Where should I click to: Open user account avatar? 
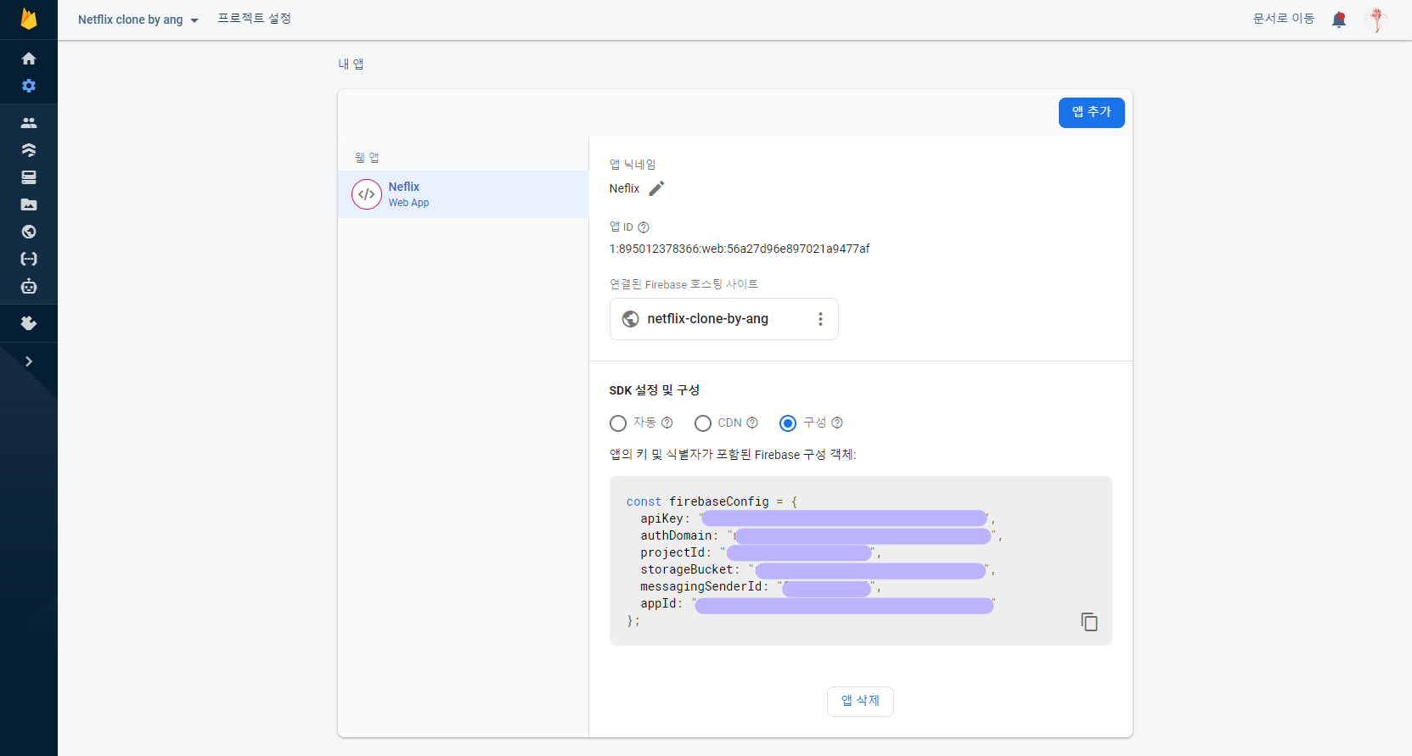point(1377,20)
